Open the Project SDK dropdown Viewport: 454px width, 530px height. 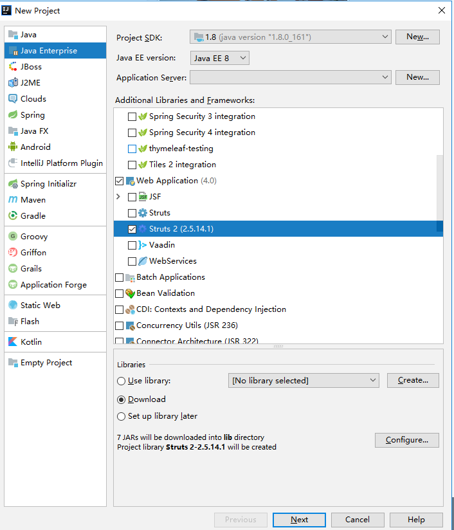coord(291,37)
